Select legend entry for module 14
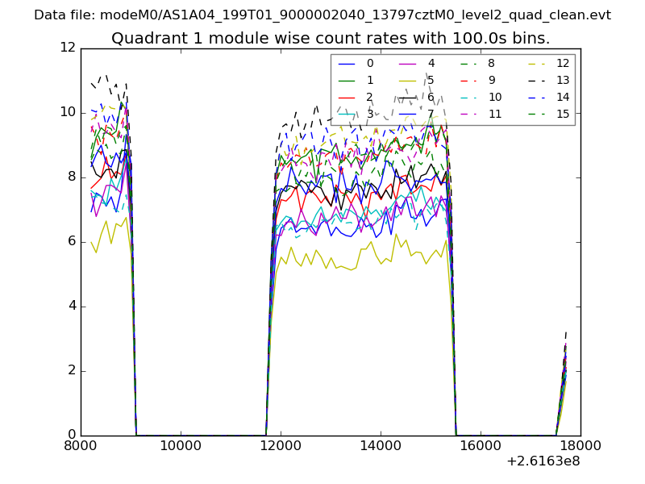Image resolution: width=645 pixels, height=484 pixels. [x=562, y=97]
